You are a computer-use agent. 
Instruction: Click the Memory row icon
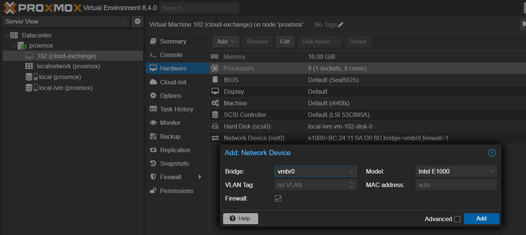[215, 57]
